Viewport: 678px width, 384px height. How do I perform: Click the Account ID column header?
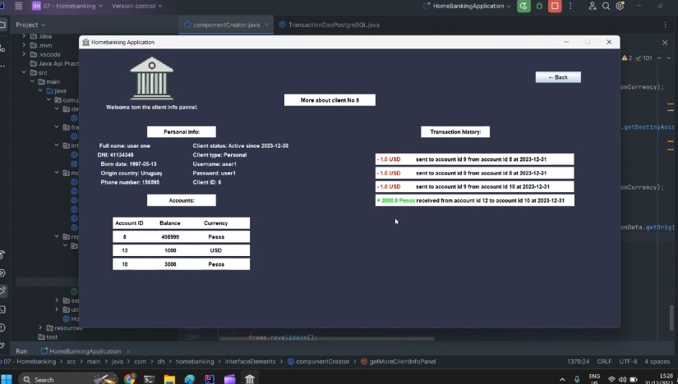[129, 223]
